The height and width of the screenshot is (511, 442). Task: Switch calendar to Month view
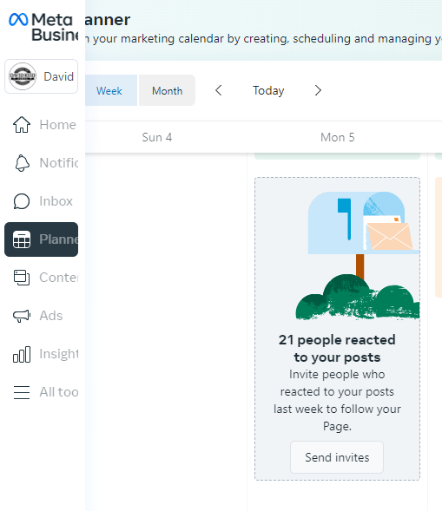point(167,90)
